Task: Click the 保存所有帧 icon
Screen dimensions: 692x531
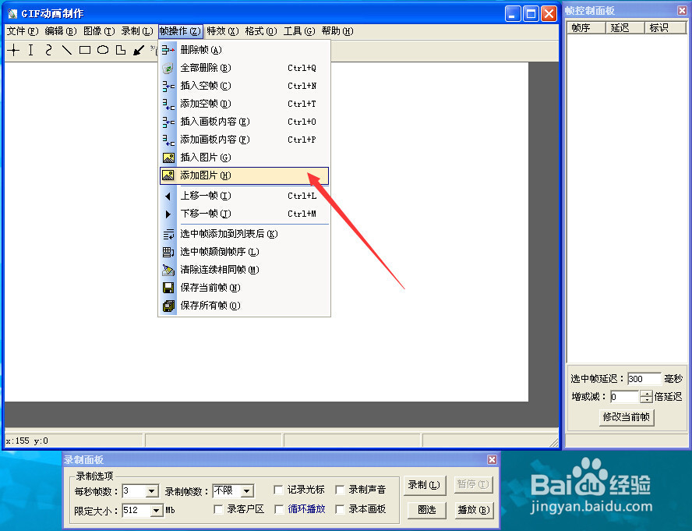Action: 168,306
